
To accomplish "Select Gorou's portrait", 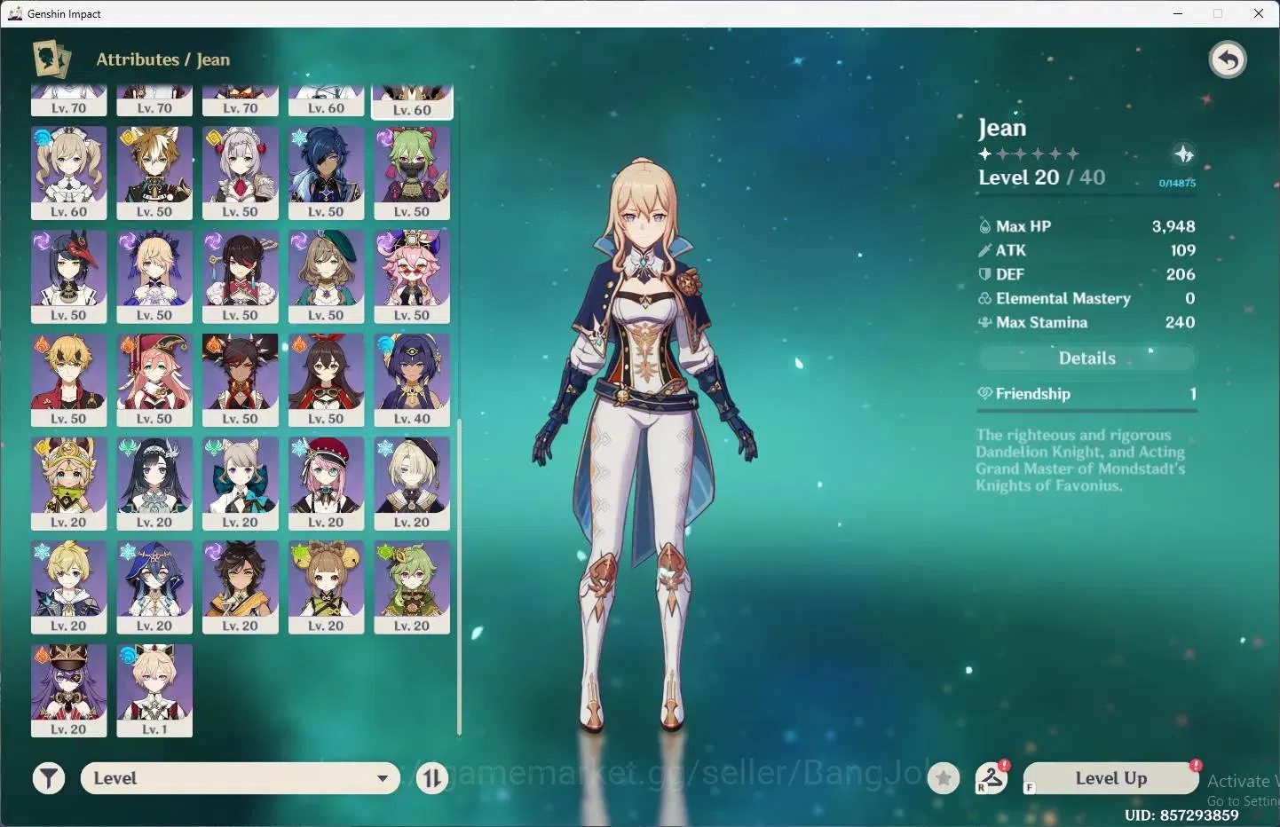I will pyautogui.click(x=154, y=173).
